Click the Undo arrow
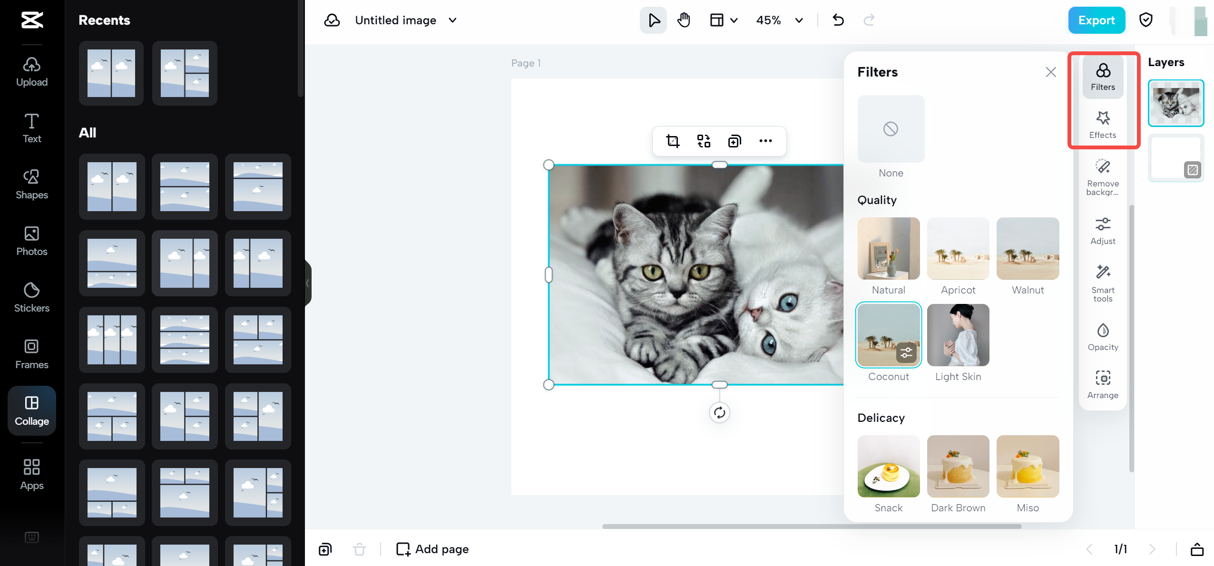 [x=838, y=20]
